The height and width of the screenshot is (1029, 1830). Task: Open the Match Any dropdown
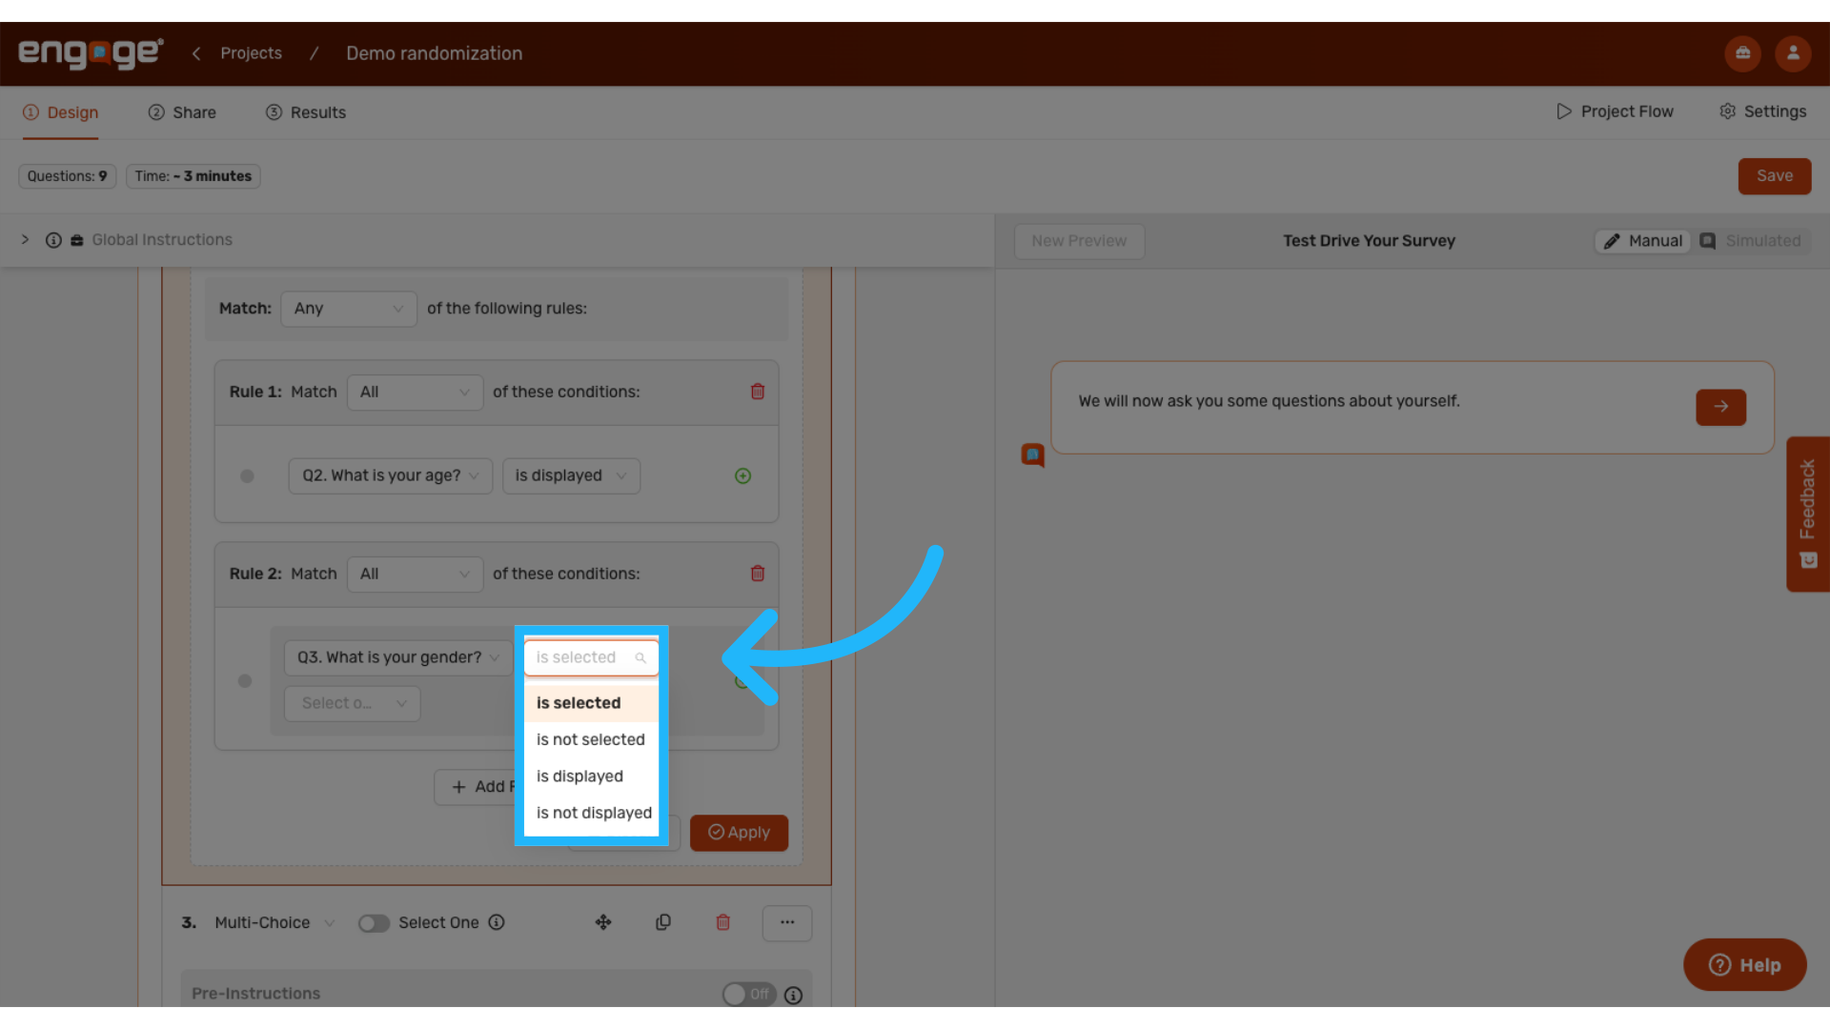(x=349, y=309)
